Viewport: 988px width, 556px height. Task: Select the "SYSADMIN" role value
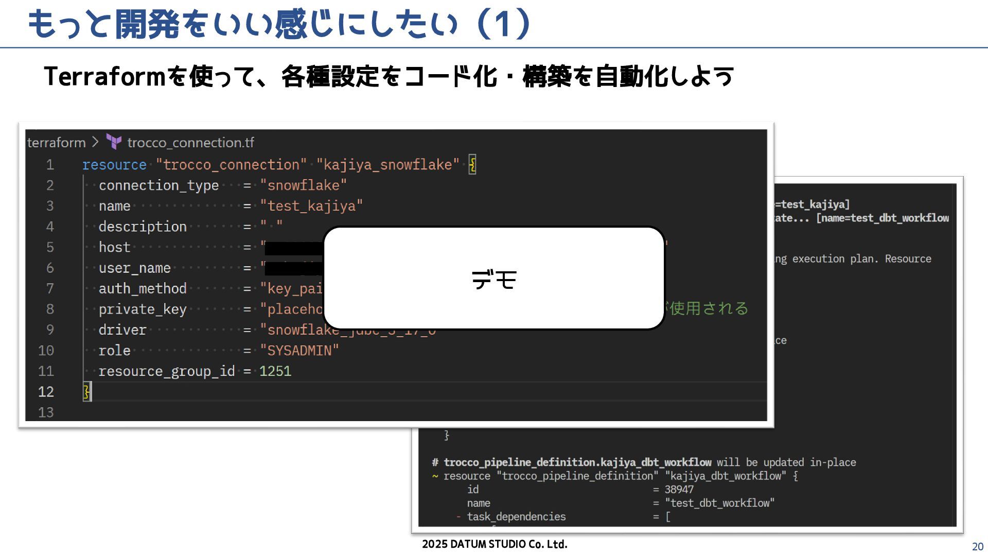[299, 351]
